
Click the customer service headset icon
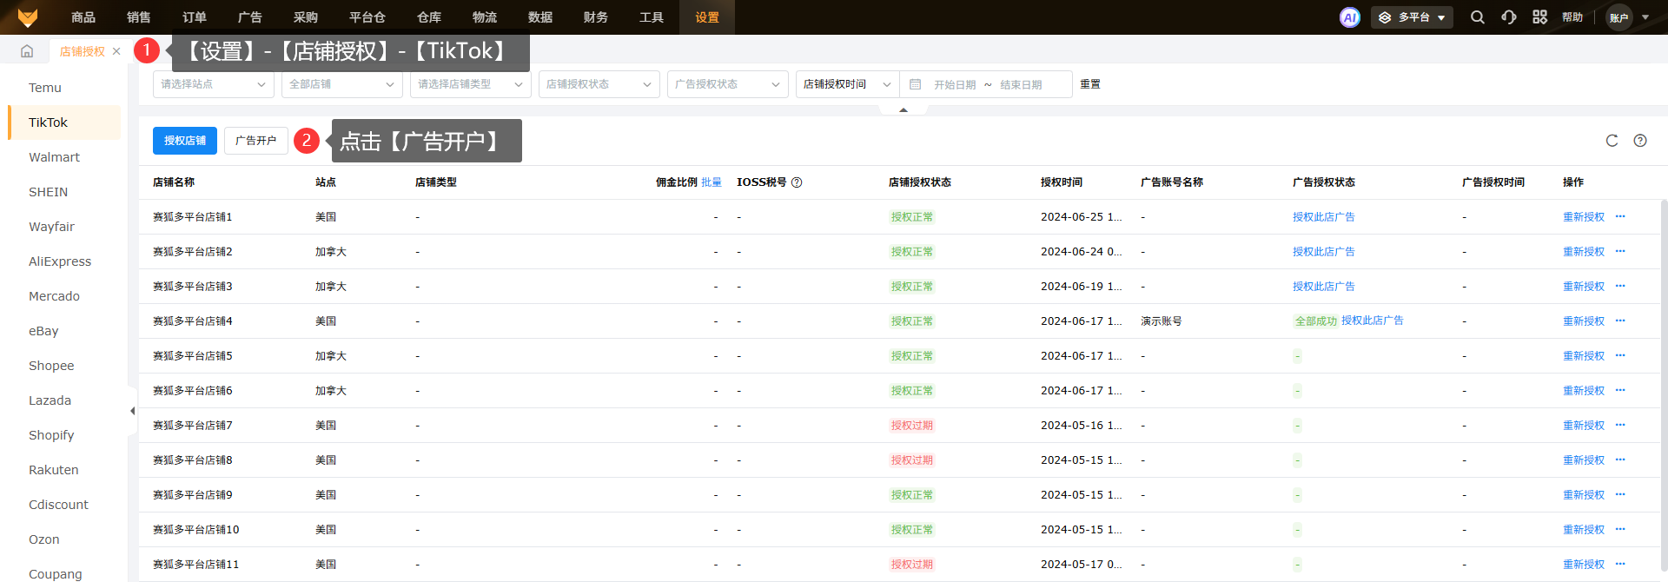[1509, 17]
